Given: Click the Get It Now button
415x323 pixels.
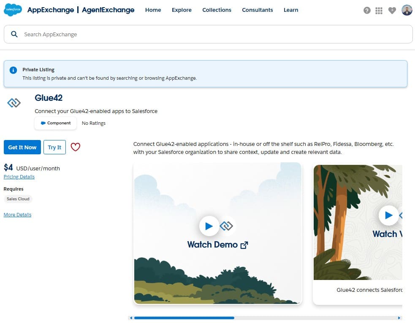Looking at the screenshot, I should 22,147.
